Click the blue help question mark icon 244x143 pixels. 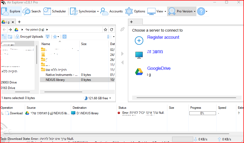coord(201,11)
